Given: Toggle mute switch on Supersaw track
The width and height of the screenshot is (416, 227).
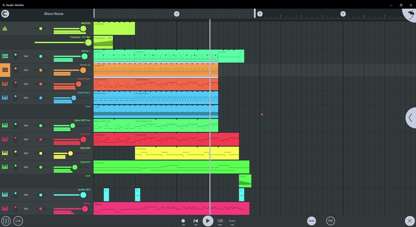Looking at the screenshot, I should coord(15,167).
